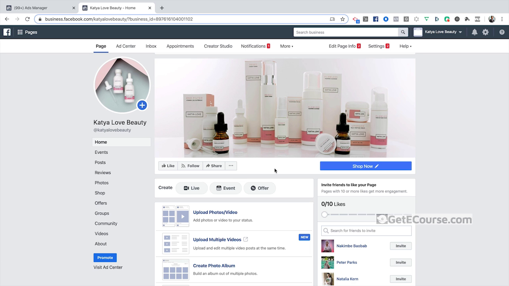Start a Live video post
The height and width of the screenshot is (286, 509).
(192, 188)
